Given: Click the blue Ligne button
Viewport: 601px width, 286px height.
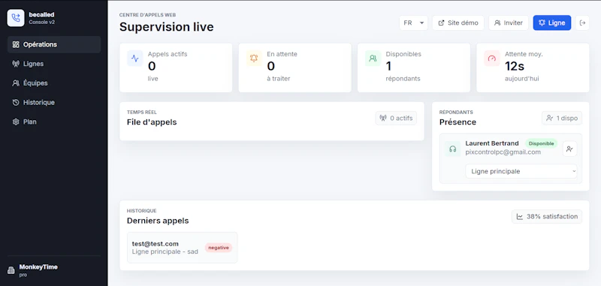Looking at the screenshot, I should [552, 23].
